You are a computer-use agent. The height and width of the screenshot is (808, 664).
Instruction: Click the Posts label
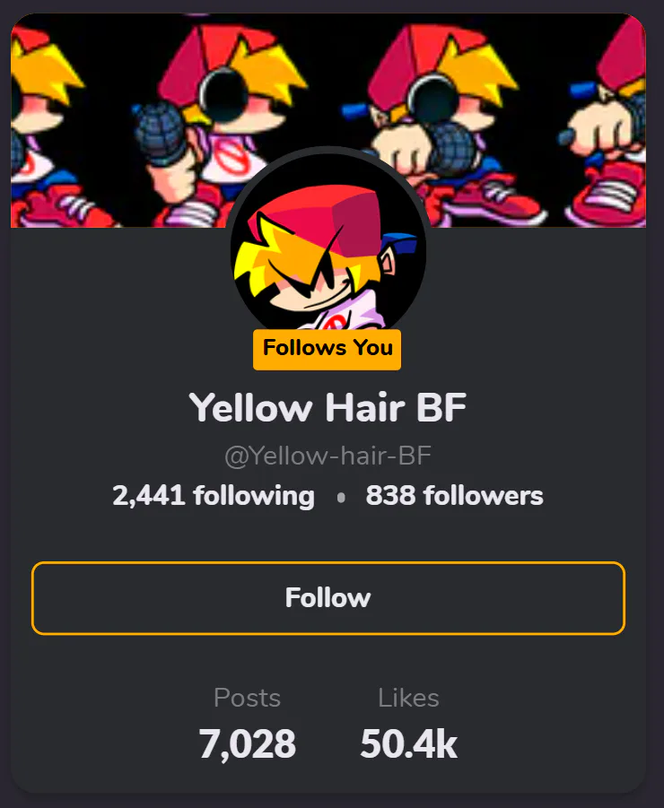point(248,699)
